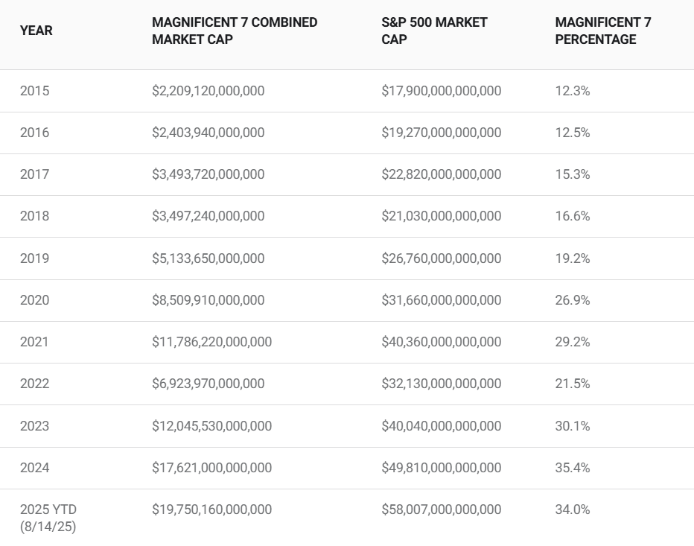This screenshot has width=694, height=546.
Task: Select the $3,497,240,000,000 cell
Action: click(208, 216)
